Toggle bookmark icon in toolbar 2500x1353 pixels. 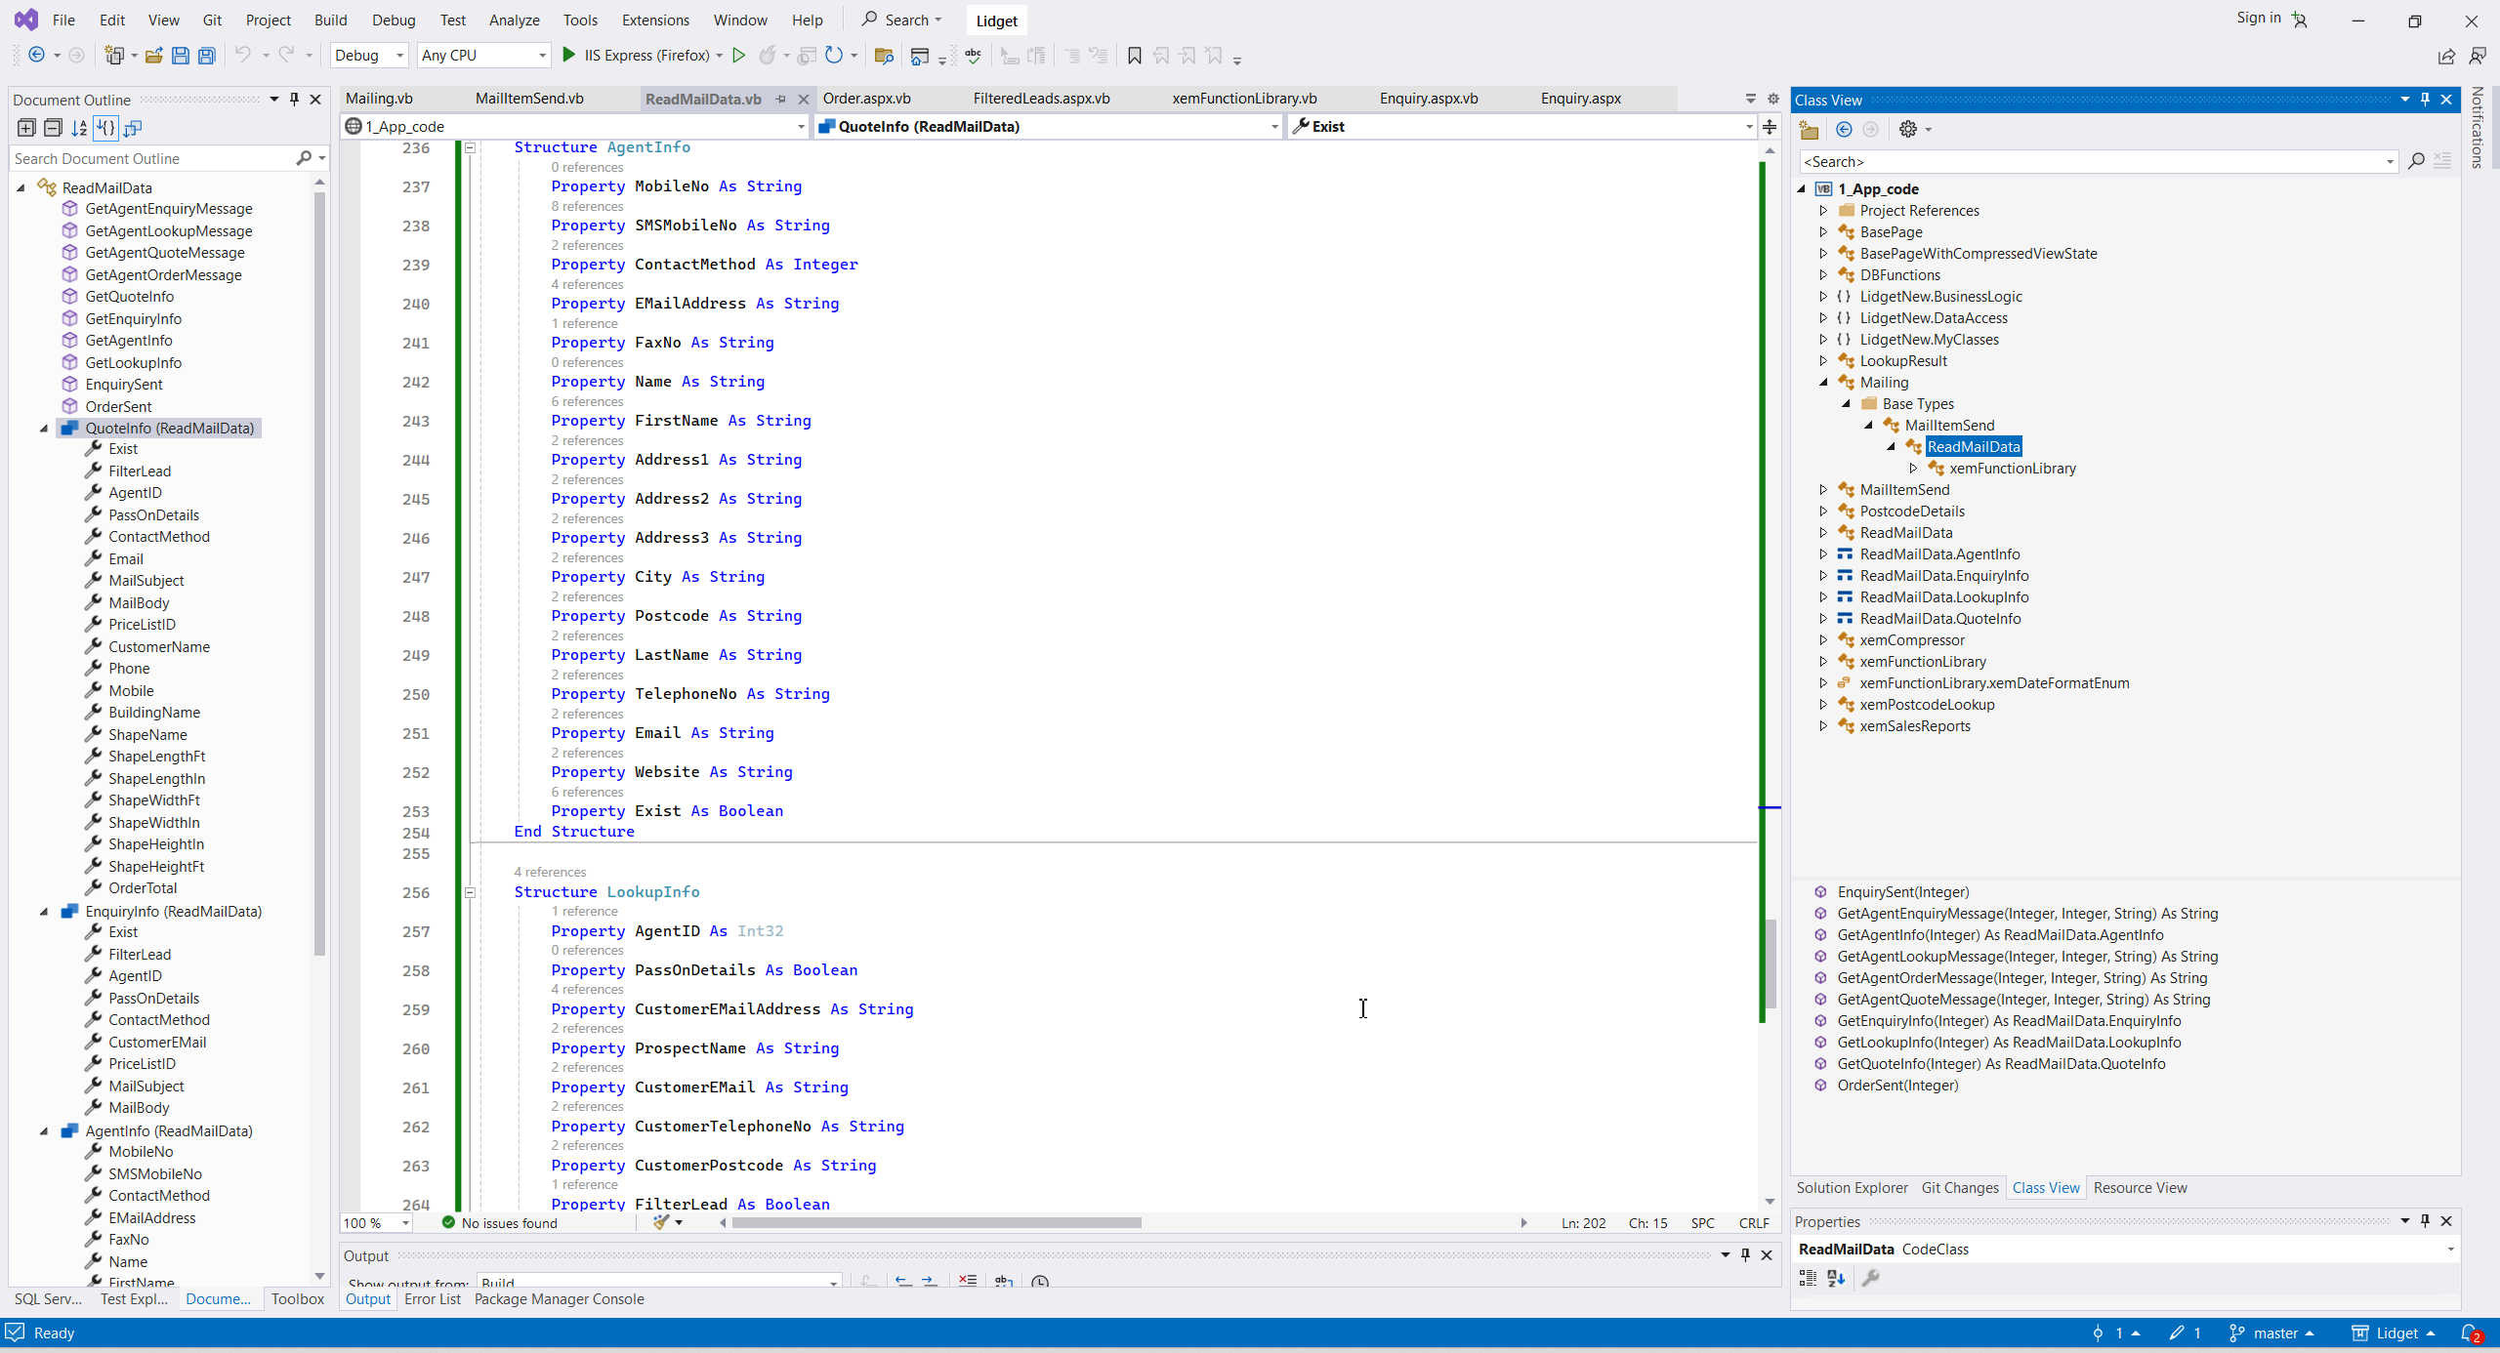coord(1134,56)
